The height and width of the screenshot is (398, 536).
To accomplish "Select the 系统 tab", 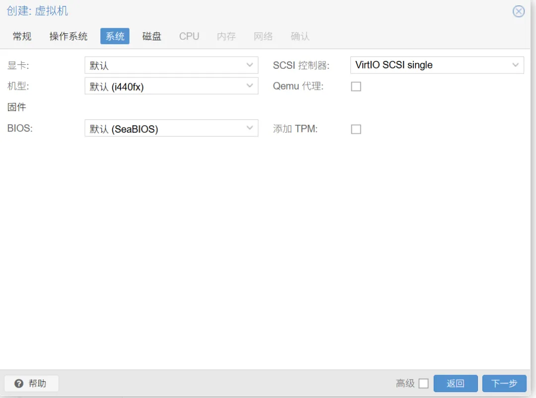I will click(115, 36).
